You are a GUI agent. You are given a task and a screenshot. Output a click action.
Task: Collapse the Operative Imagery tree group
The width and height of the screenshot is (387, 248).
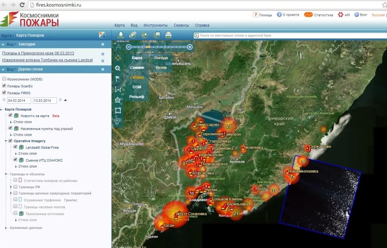pyautogui.click(x=6, y=141)
